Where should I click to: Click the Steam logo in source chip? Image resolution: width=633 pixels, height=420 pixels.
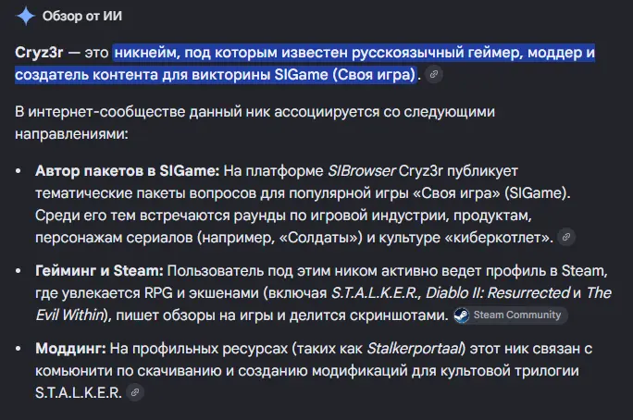[462, 315]
